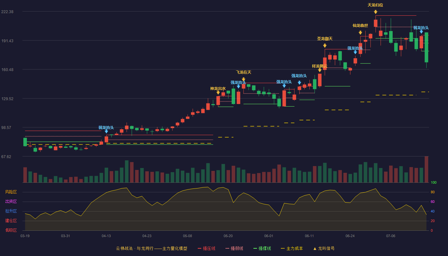Click the 飞龙在天 yellow signal arrow
Image resolution: width=448 pixels, height=256 pixels.
pos(244,79)
